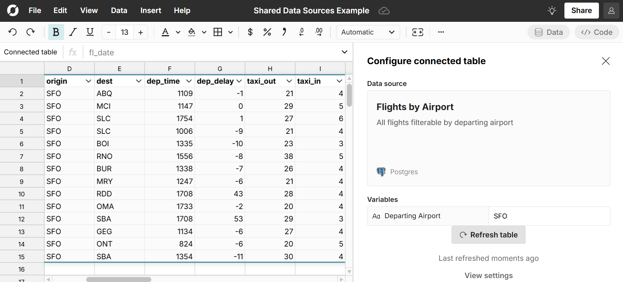Click the increase decimal places icon

(x=319, y=32)
